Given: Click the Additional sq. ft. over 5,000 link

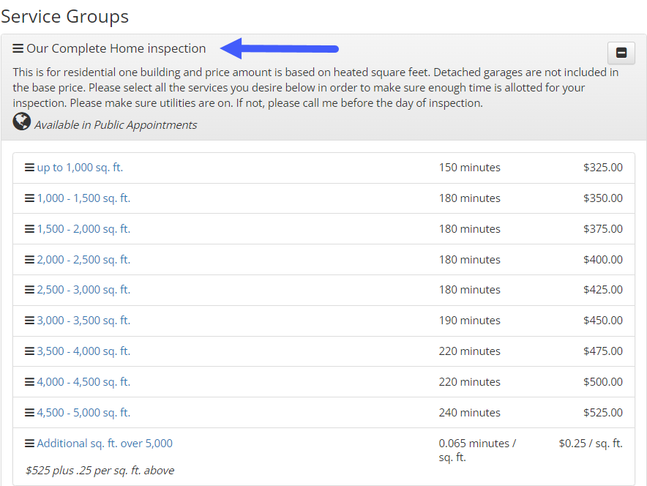Looking at the screenshot, I should coord(105,443).
